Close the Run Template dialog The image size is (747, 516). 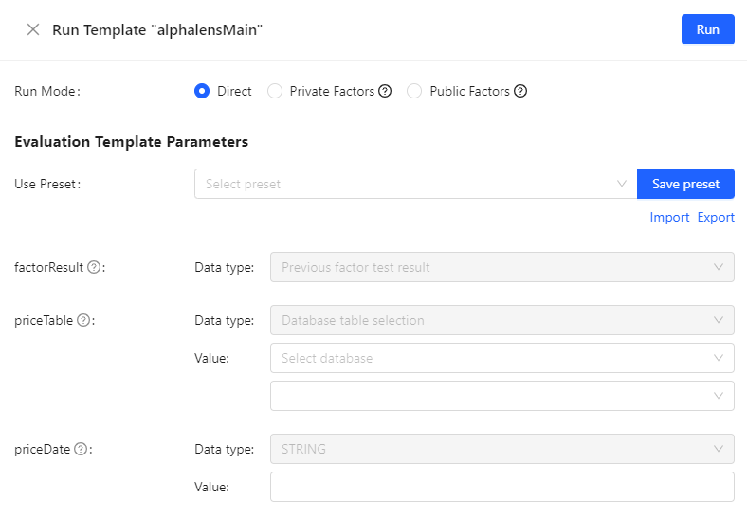[33, 29]
